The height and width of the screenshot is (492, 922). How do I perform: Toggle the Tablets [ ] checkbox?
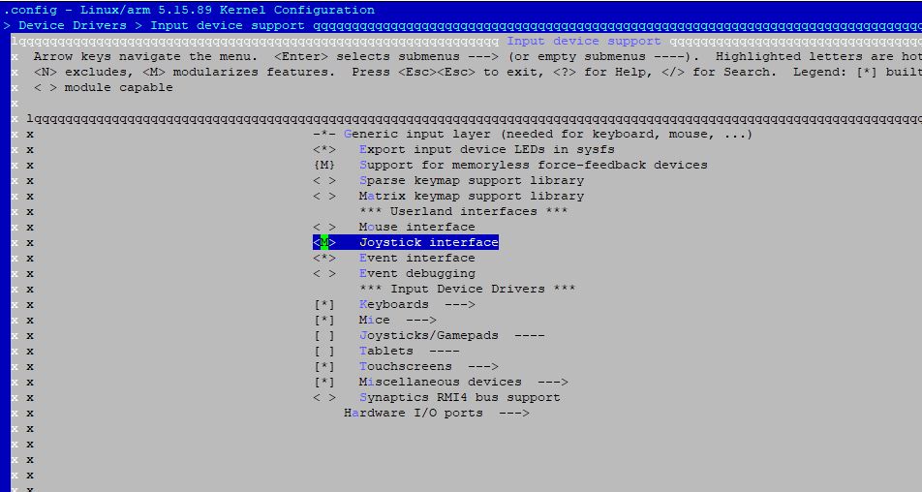pyautogui.click(x=324, y=351)
